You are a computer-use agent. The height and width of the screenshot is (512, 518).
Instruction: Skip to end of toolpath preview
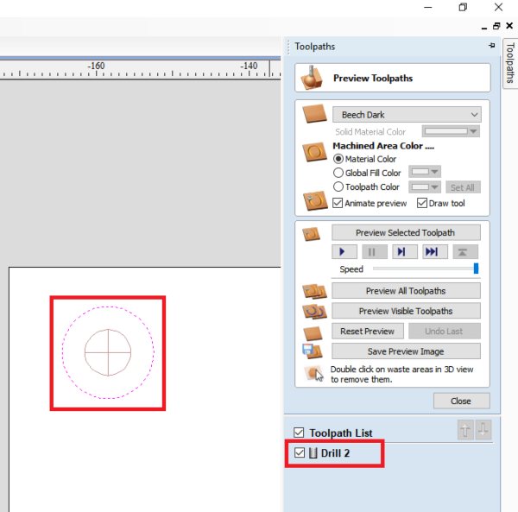(x=435, y=252)
